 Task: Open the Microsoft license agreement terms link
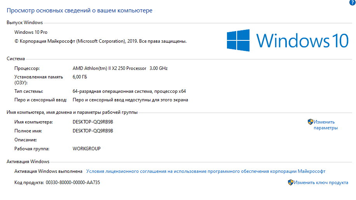(x=206, y=171)
